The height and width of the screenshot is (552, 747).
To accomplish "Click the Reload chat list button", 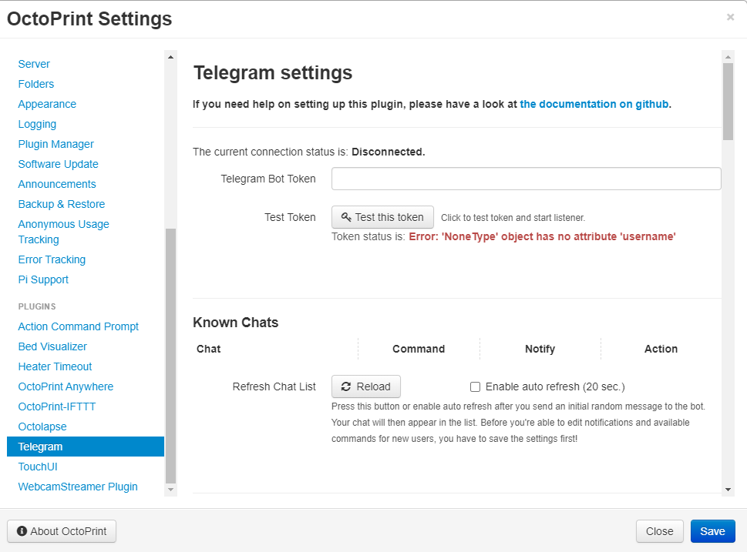I will [x=366, y=386].
